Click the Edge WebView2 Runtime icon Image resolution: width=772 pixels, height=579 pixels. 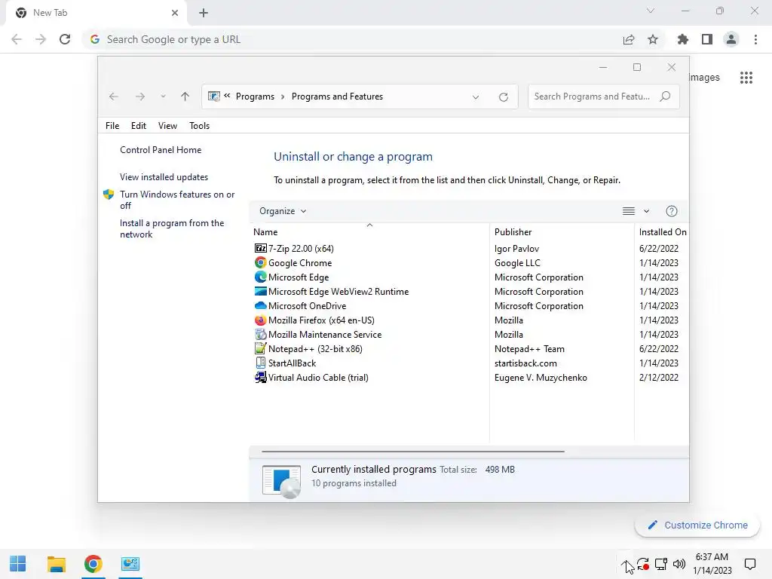pos(260,291)
